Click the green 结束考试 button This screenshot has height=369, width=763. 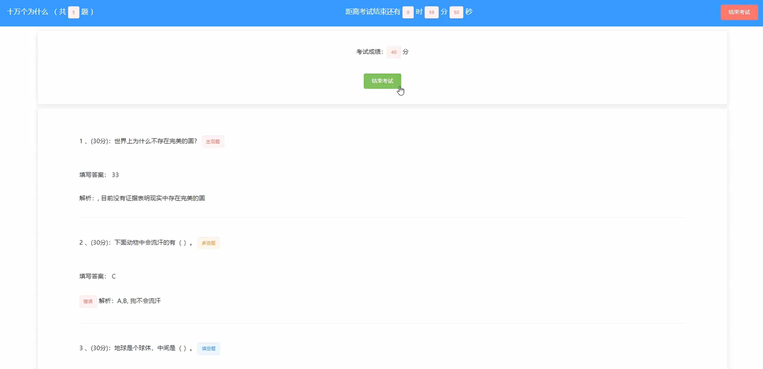click(x=382, y=81)
